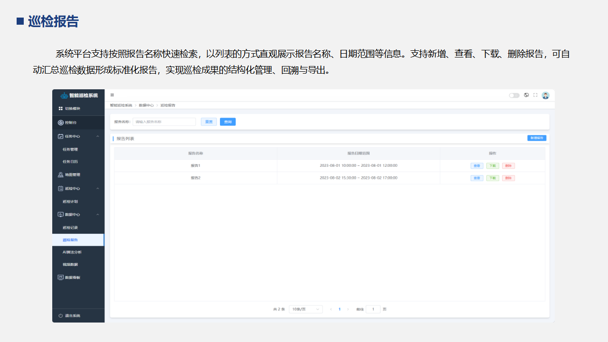Click the 2023-08-02 15:30:00 date range cell
The height and width of the screenshot is (342, 608).
click(359, 178)
